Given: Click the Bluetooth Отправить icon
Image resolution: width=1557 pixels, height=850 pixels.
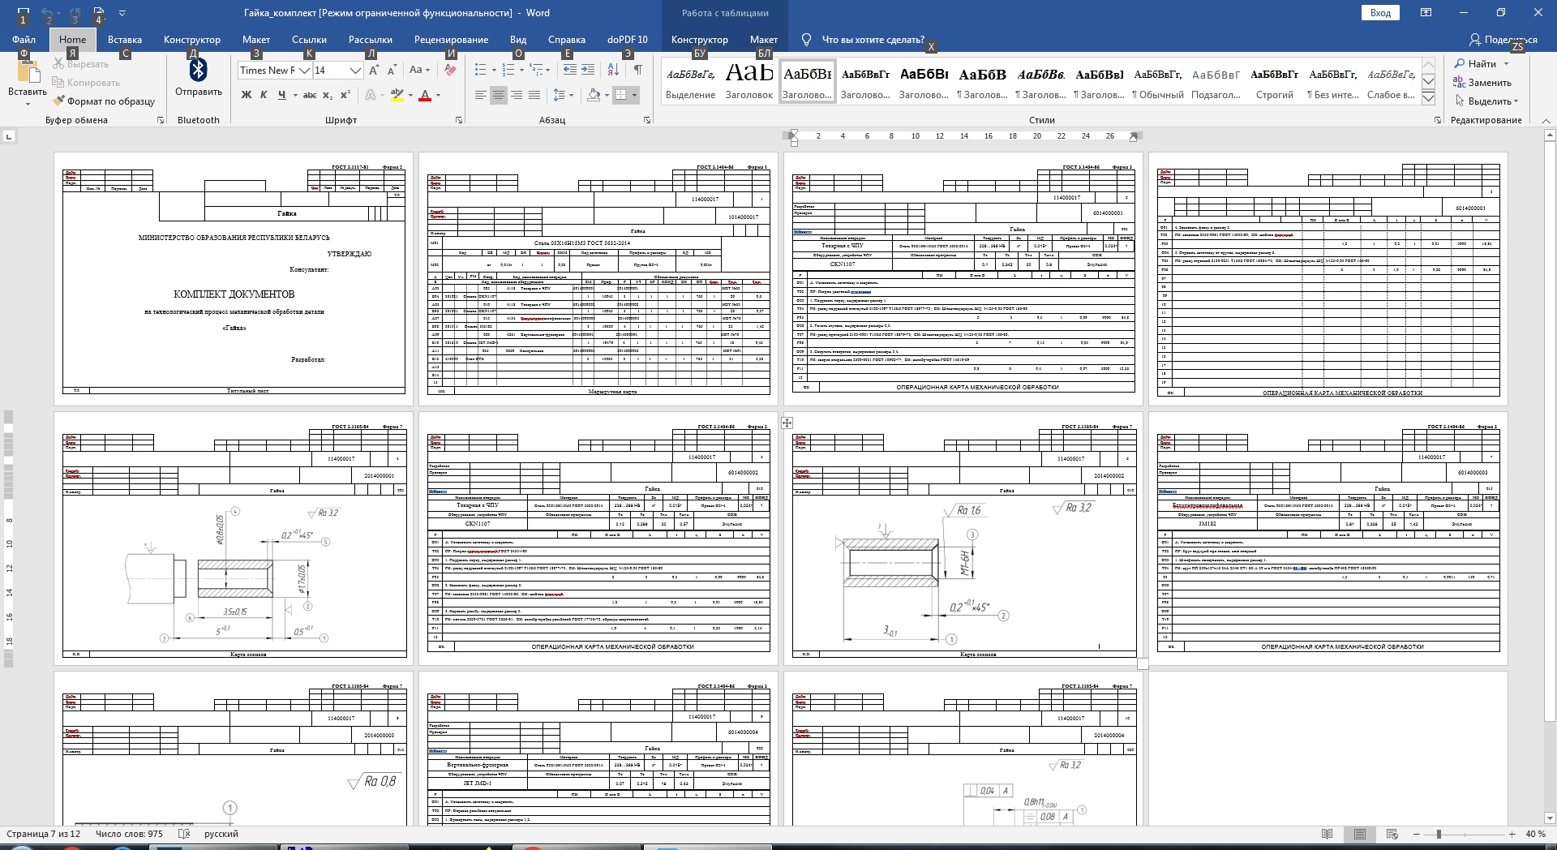Looking at the screenshot, I should pos(198,71).
